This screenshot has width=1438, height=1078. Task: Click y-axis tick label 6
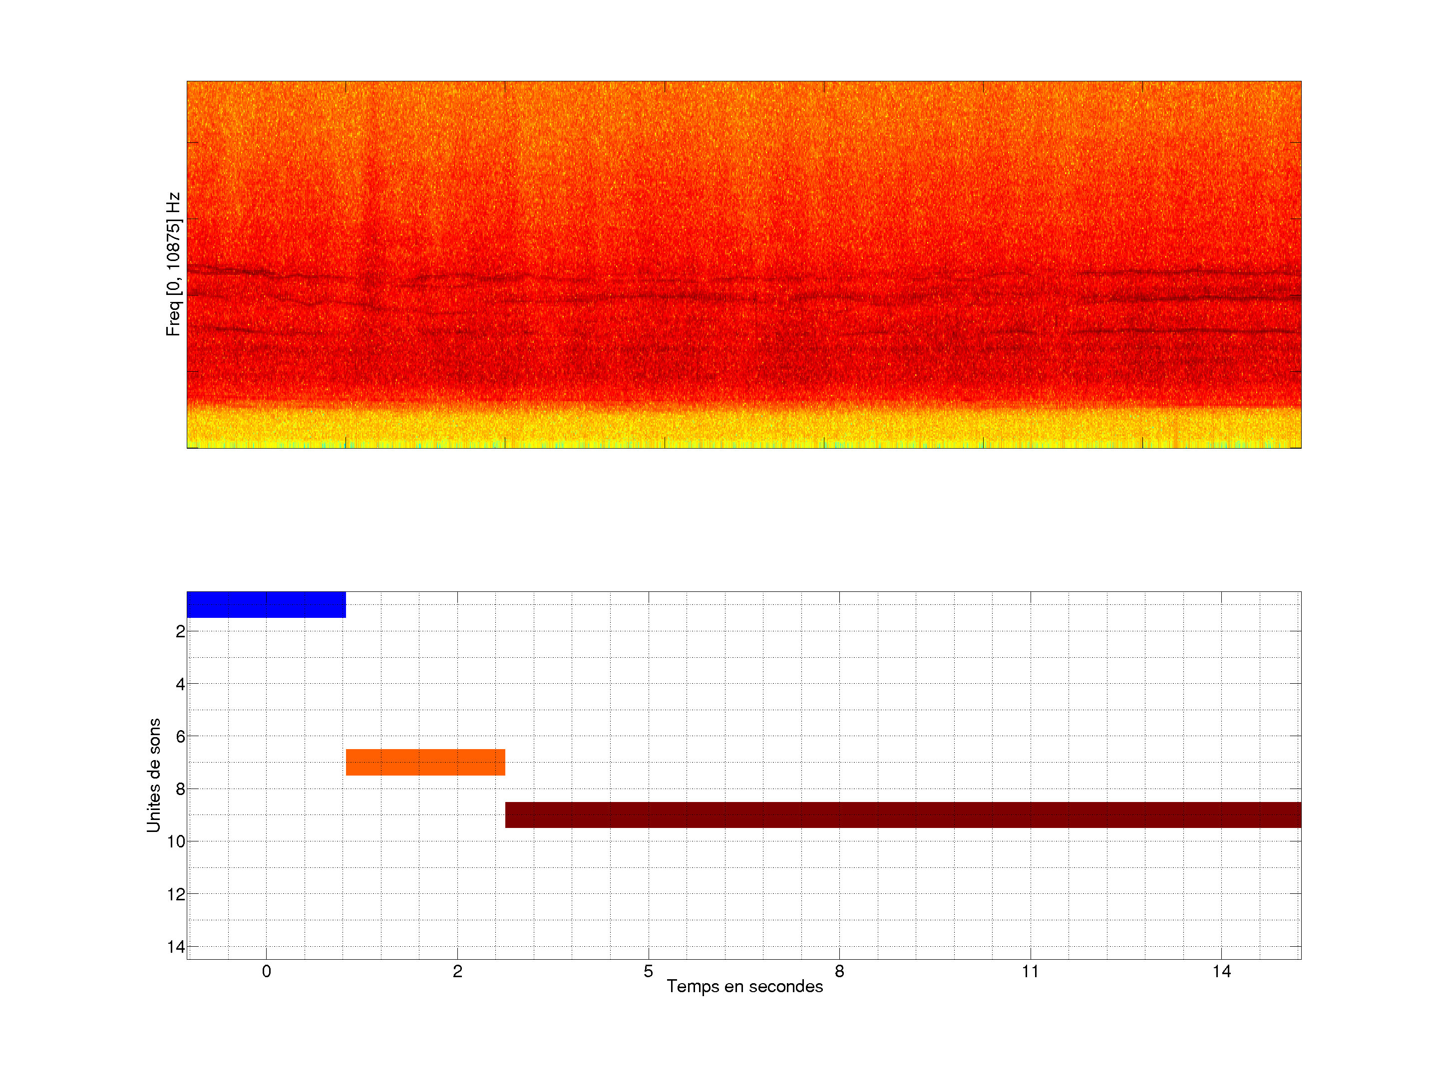click(180, 737)
